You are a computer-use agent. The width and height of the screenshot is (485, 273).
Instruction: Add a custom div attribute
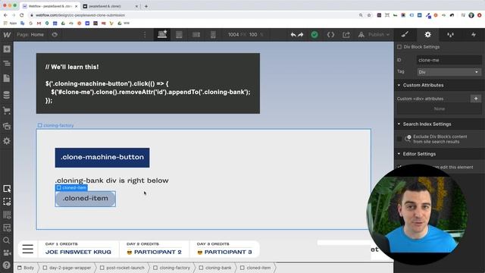(476, 99)
